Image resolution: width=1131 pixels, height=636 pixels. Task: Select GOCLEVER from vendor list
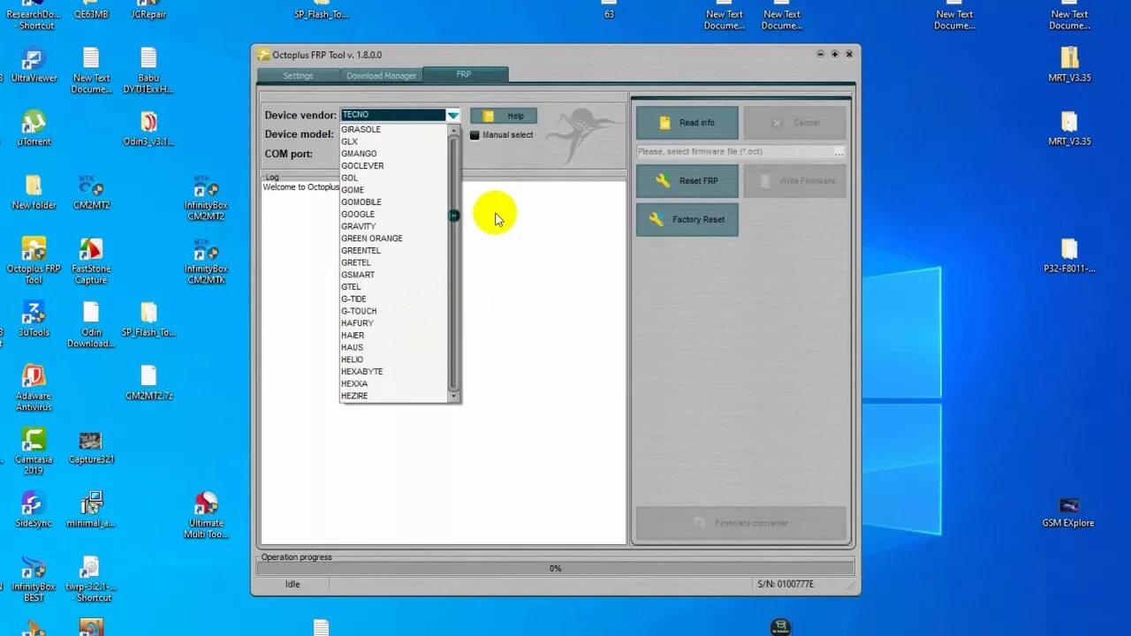394,166
